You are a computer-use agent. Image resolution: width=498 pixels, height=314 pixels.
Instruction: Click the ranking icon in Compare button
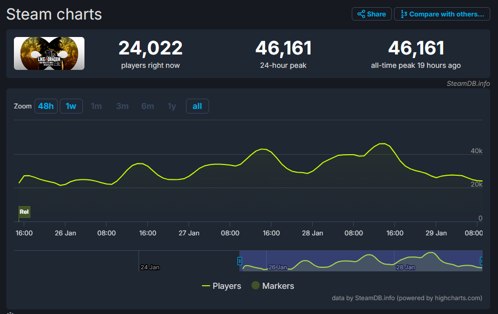[404, 14]
